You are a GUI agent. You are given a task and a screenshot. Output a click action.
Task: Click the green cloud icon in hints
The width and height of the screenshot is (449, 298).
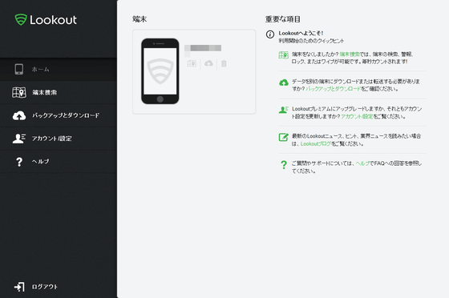tap(284, 83)
